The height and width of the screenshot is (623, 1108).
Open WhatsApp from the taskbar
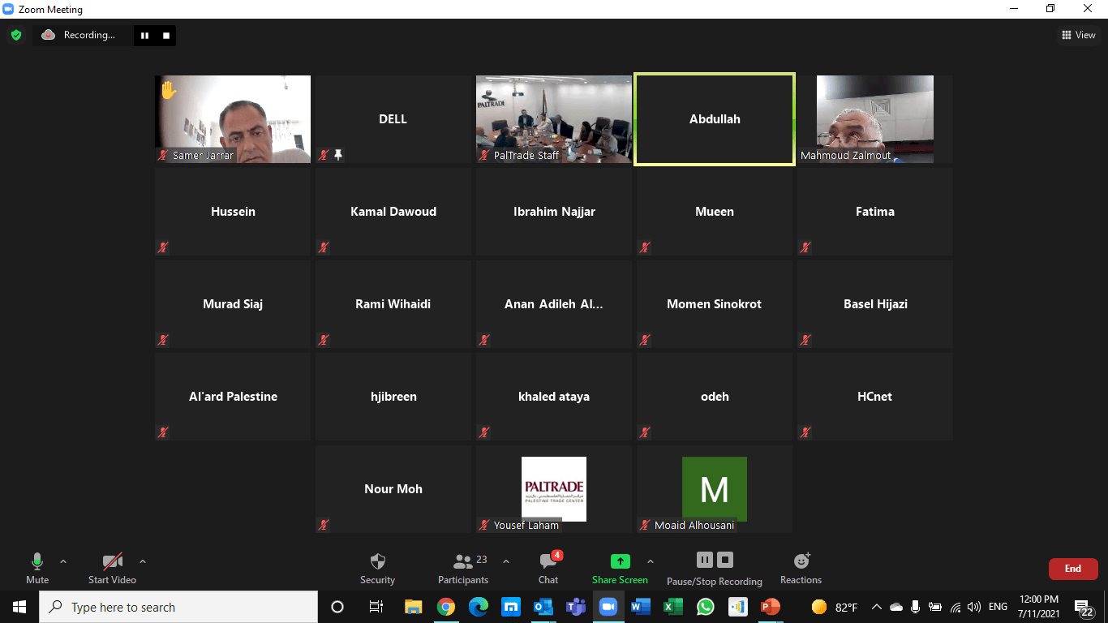pyautogui.click(x=705, y=607)
